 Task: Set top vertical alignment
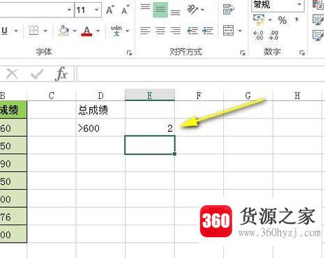coord(145,7)
